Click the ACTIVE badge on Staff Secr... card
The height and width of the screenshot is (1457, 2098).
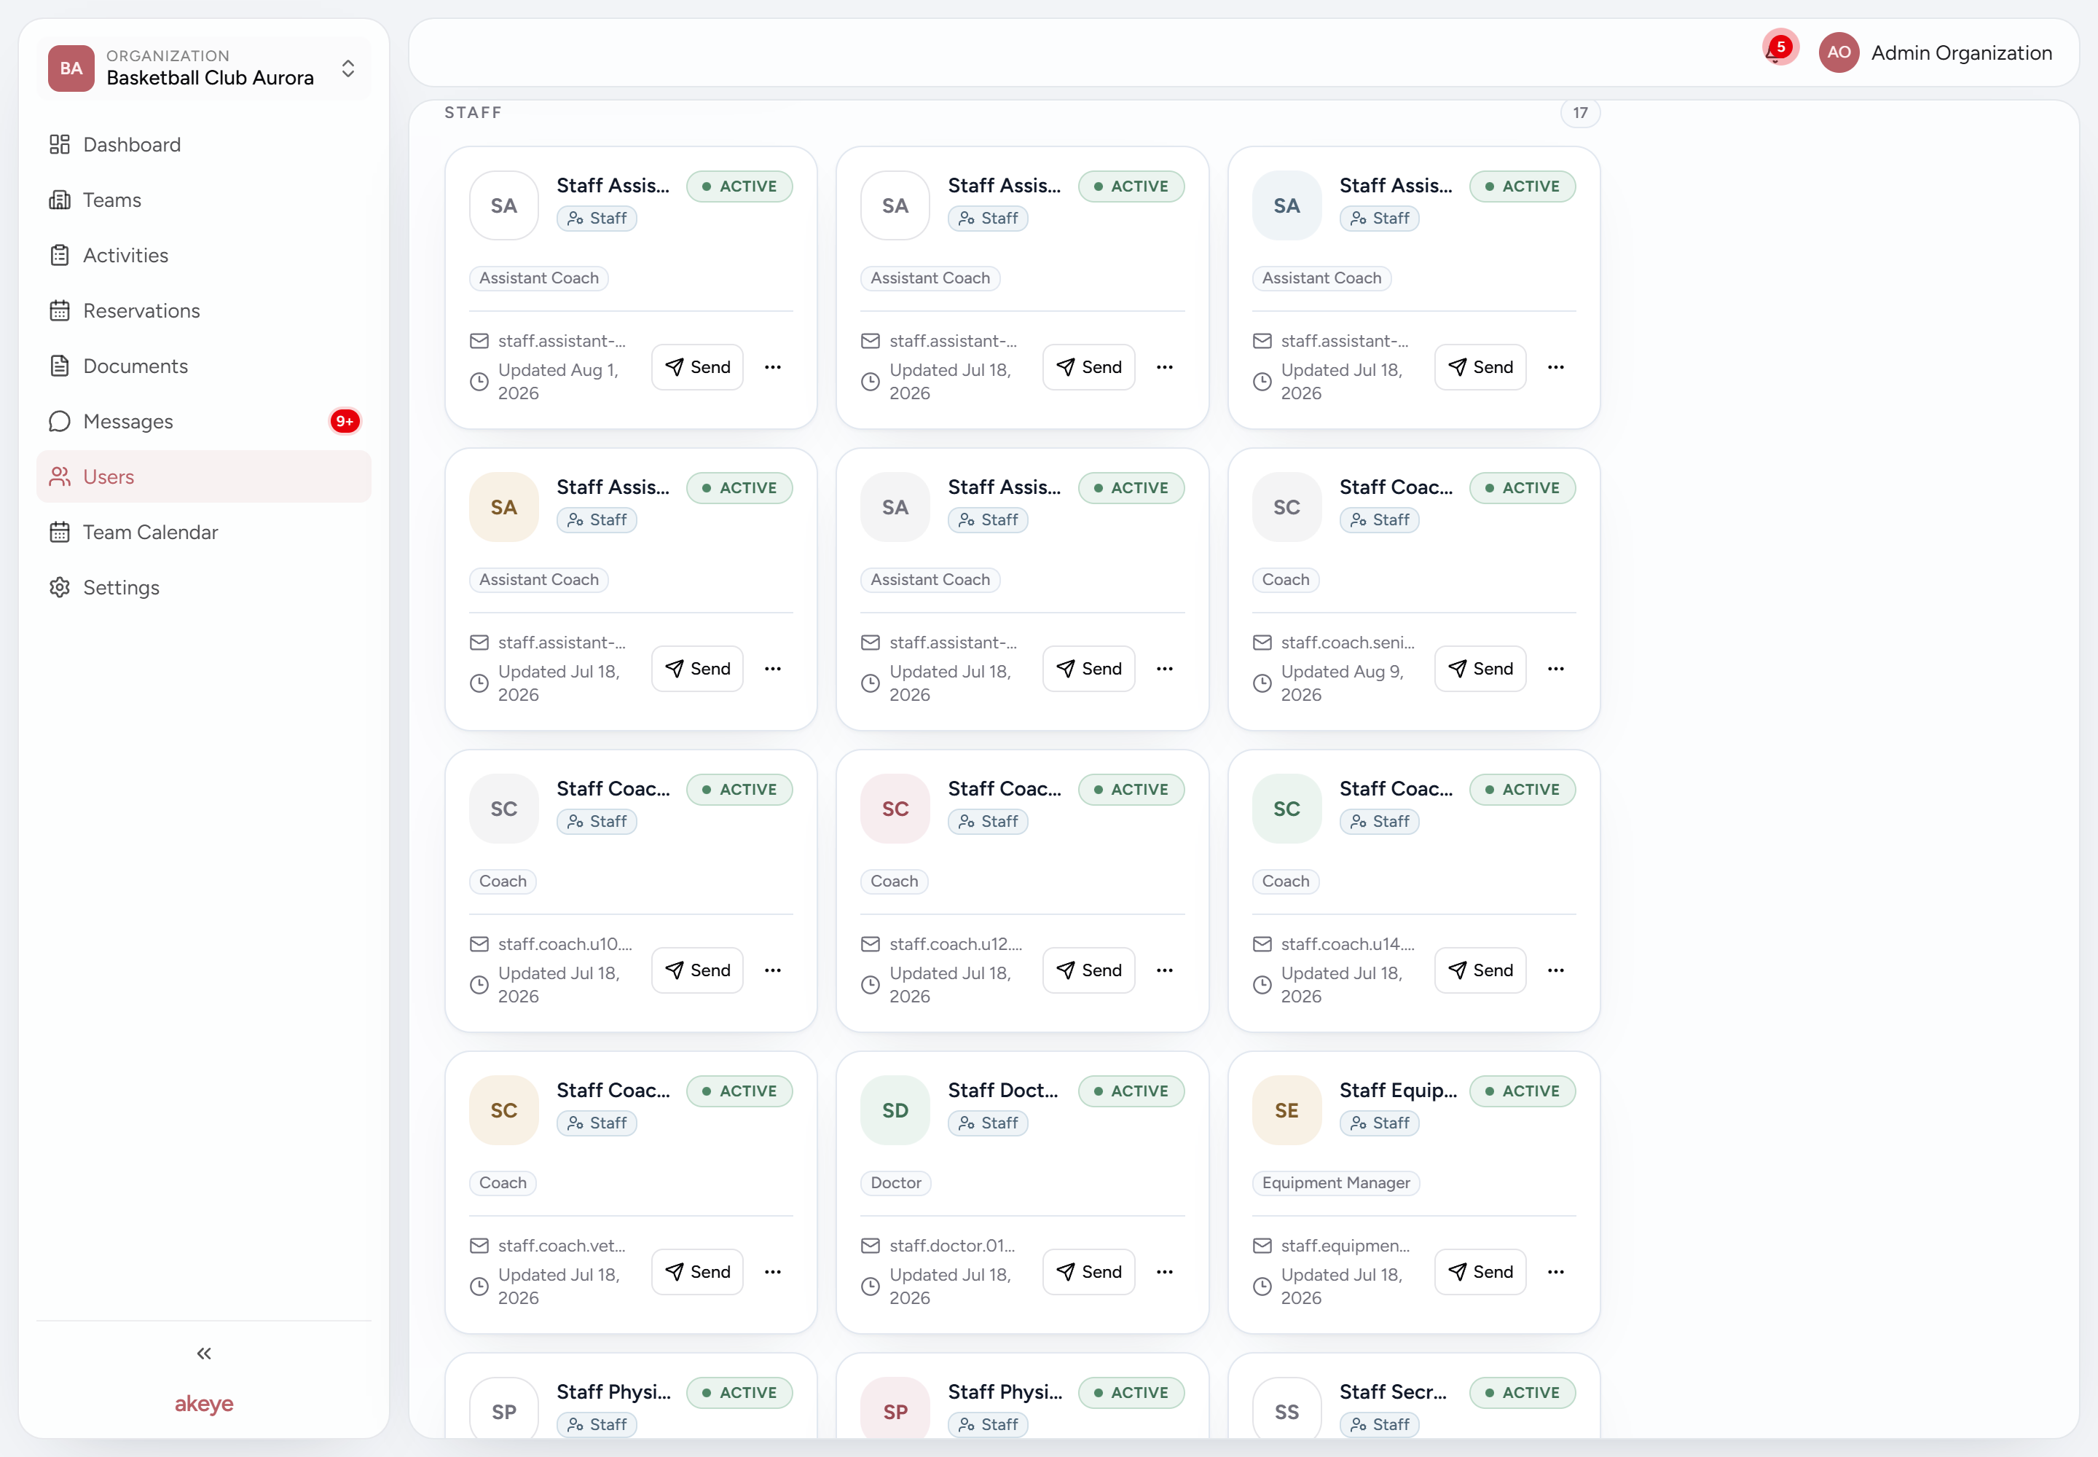1522,1392
